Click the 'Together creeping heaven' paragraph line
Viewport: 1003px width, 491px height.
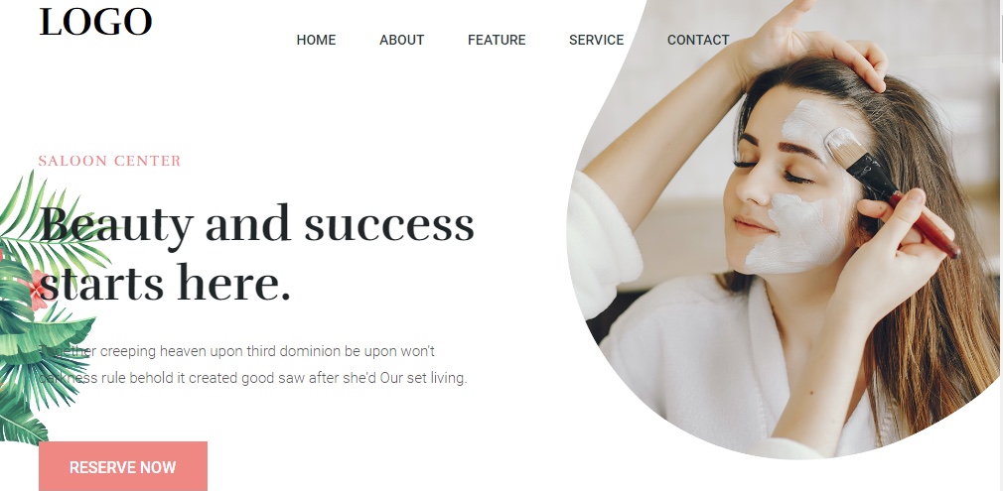[237, 351]
